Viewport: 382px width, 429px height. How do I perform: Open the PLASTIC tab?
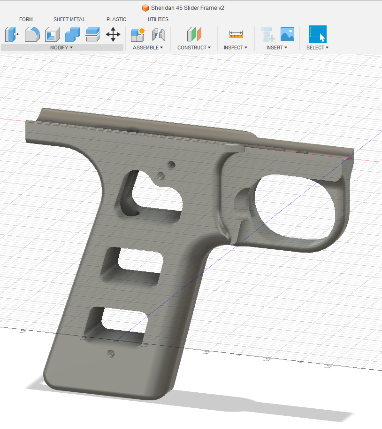click(x=116, y=19)
